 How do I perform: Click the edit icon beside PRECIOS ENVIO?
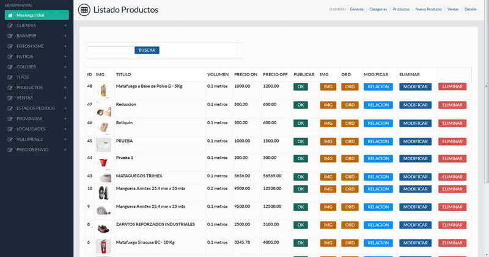click(x=10, y=150)
